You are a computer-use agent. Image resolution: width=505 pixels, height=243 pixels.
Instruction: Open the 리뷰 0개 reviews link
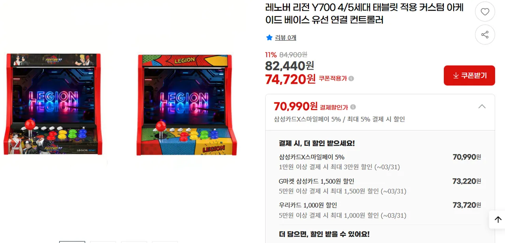tap(286, 37)
